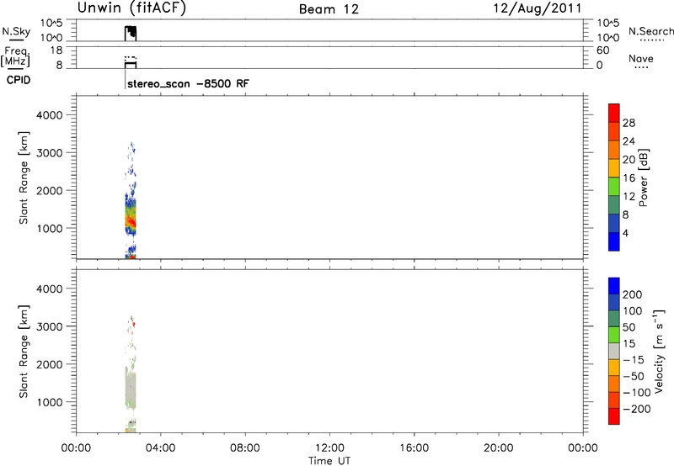Click the "08:00" time tick label
Viewport: 674px width, 466px height.
(x=245, y=448)
